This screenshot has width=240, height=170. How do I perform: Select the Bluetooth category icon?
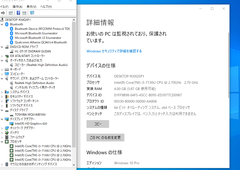pos(7,24)
